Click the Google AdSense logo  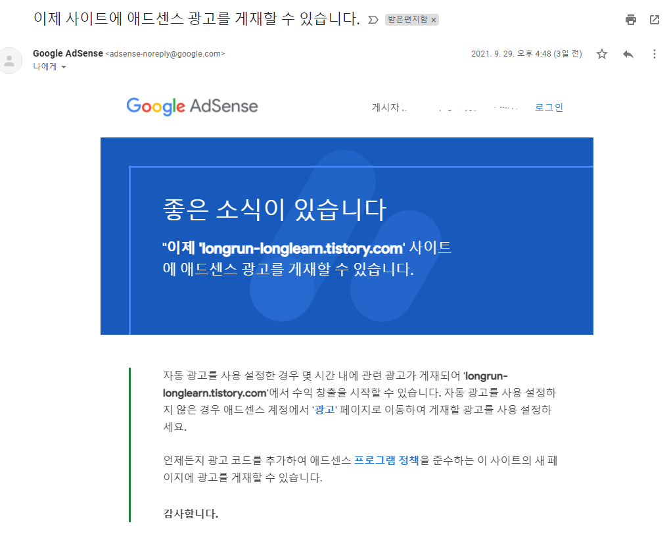point(192,107)
